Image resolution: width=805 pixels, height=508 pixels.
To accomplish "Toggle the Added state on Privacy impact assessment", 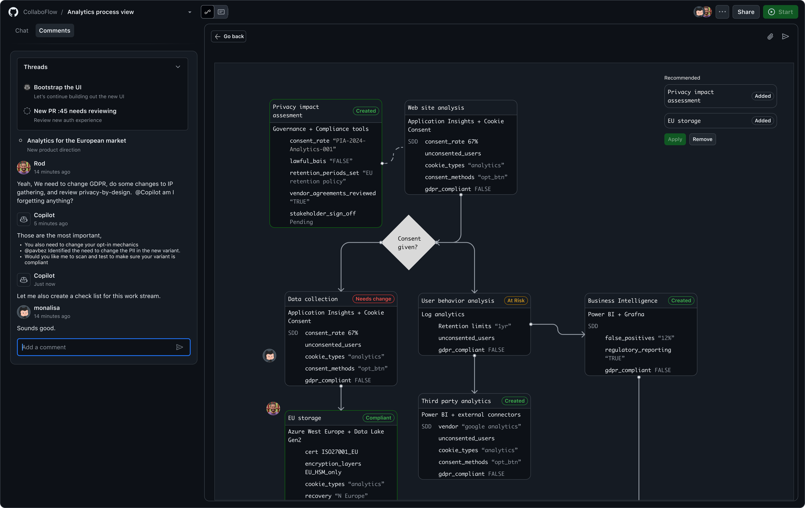I will click(x=762, y=96).
